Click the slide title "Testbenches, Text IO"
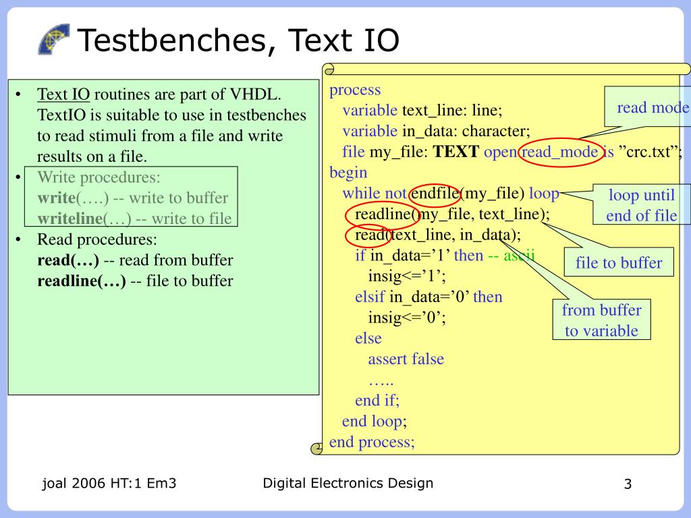The width and height of the screenshot is (691, 518). click(238, 40)
